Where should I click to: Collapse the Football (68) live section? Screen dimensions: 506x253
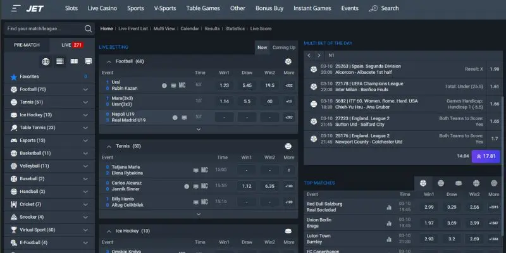click(109, 61)
